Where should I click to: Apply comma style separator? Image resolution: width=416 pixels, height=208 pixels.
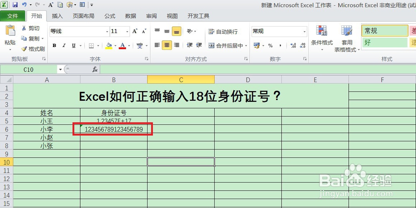coord(280,46)
